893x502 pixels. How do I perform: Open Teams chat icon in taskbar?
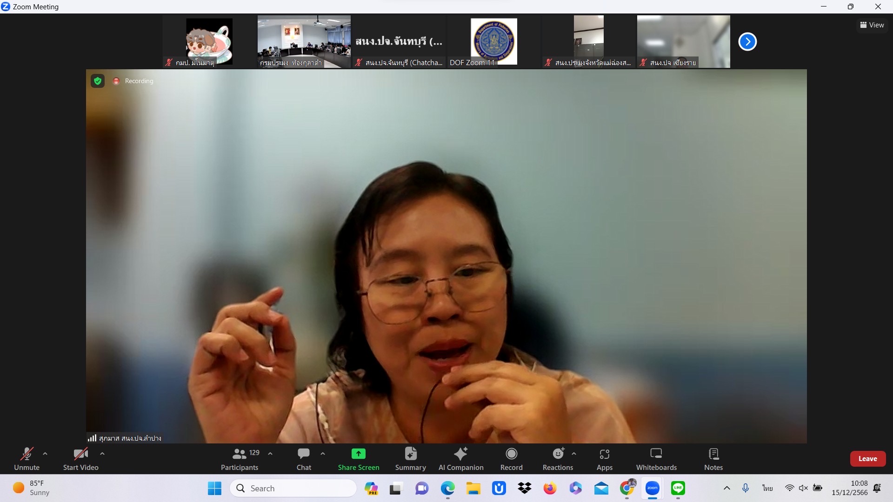click(x=422, y=488)
